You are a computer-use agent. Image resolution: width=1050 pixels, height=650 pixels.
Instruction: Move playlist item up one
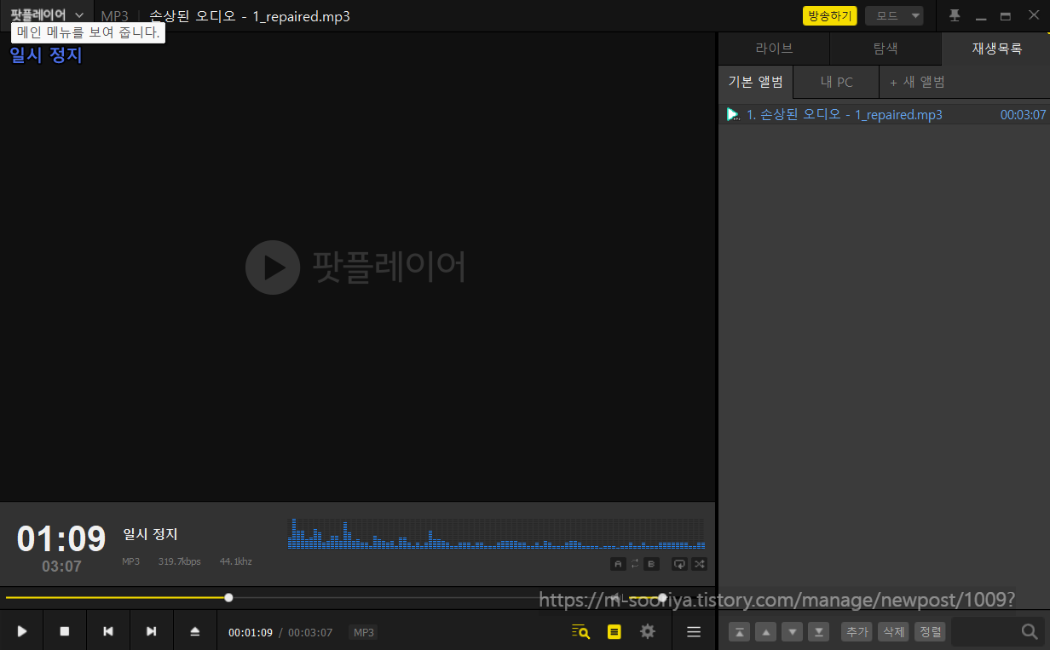[x=766, y=631]
